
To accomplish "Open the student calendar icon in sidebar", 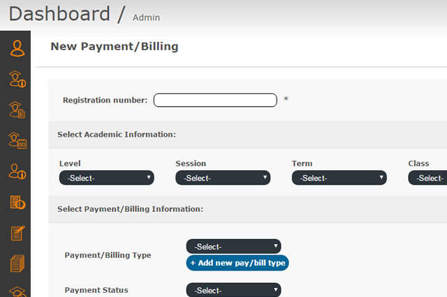I will (17, 140).
